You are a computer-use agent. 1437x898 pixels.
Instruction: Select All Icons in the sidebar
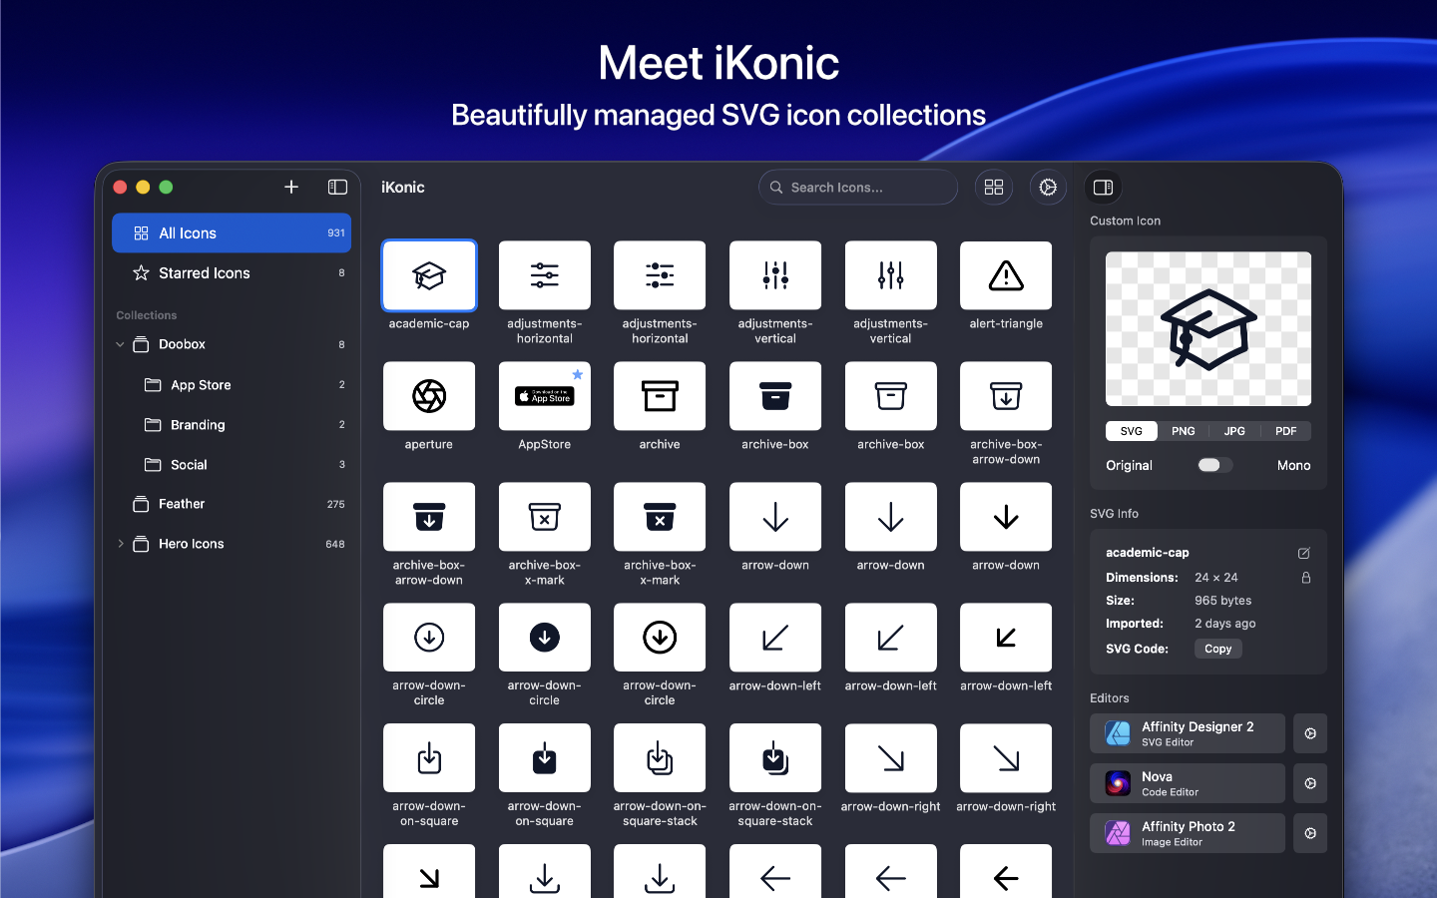click(x=232, y=232)
